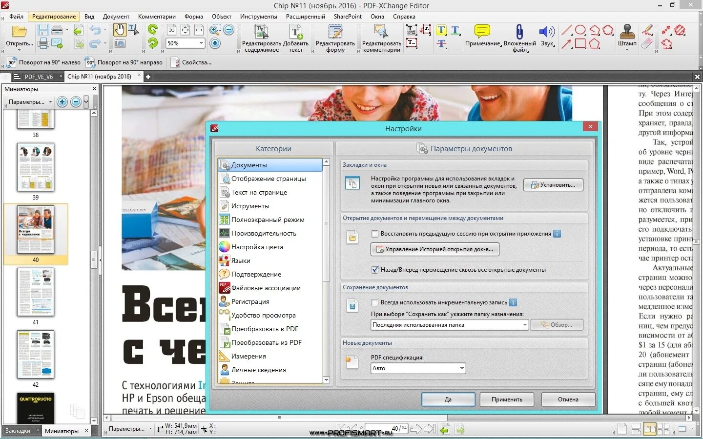Viewport: 703px width, 439px height.
Task: Select the Вложенный файл paperclip tool
Action: [519, 38]
